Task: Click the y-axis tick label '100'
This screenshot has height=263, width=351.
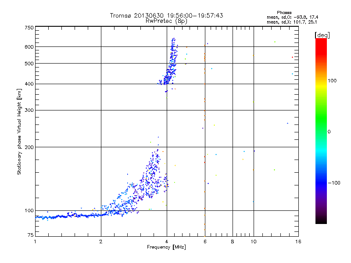Action: click(29, 211)
